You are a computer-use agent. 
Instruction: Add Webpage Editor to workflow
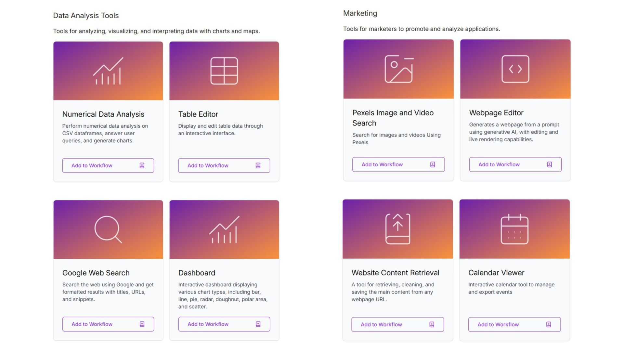515,164
